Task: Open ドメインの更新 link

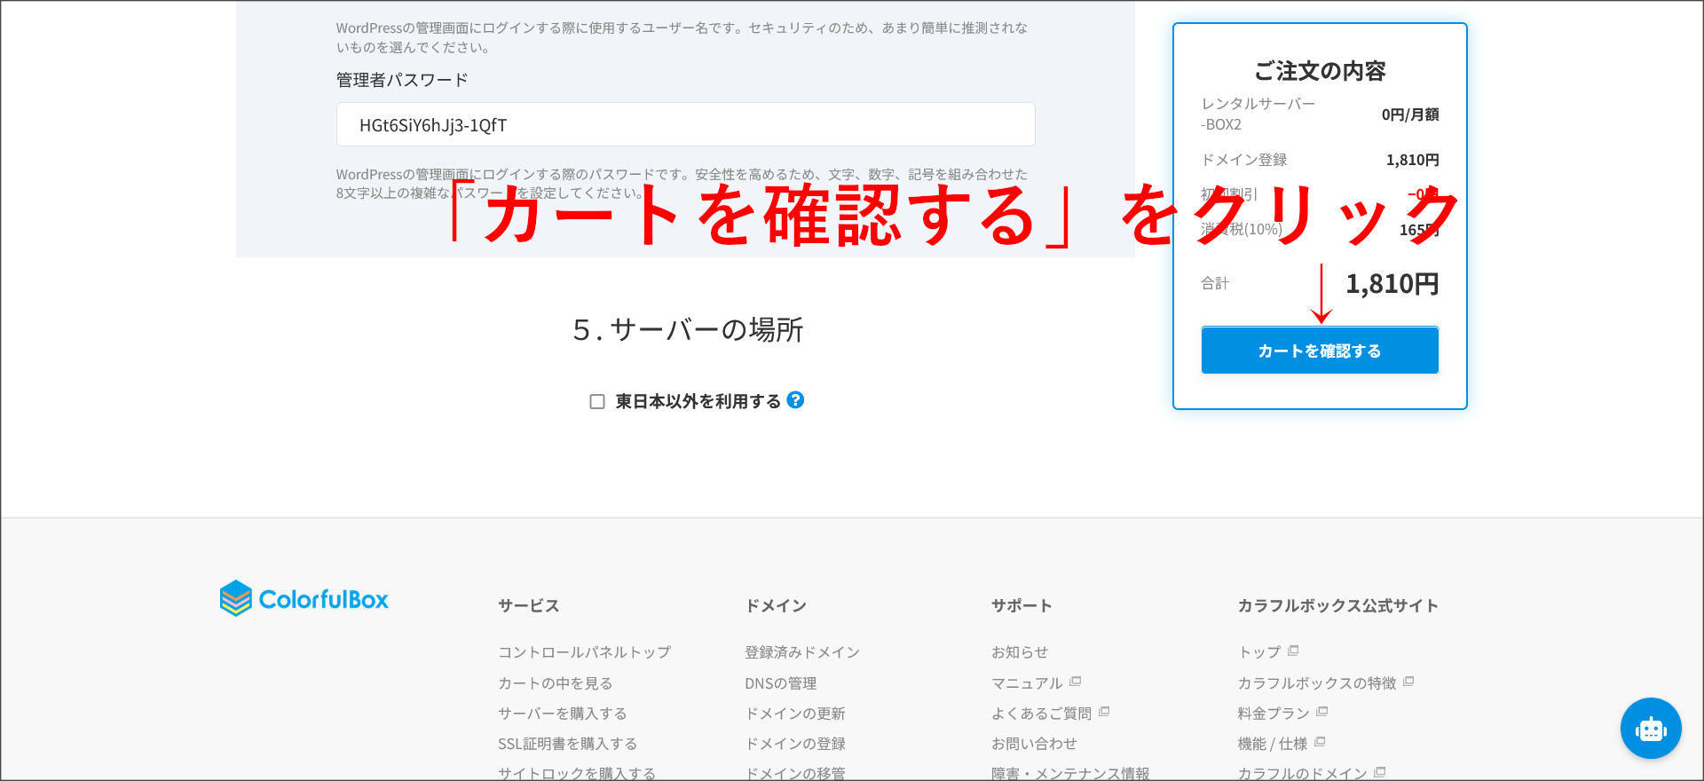Action: click(x=794, y=714)
